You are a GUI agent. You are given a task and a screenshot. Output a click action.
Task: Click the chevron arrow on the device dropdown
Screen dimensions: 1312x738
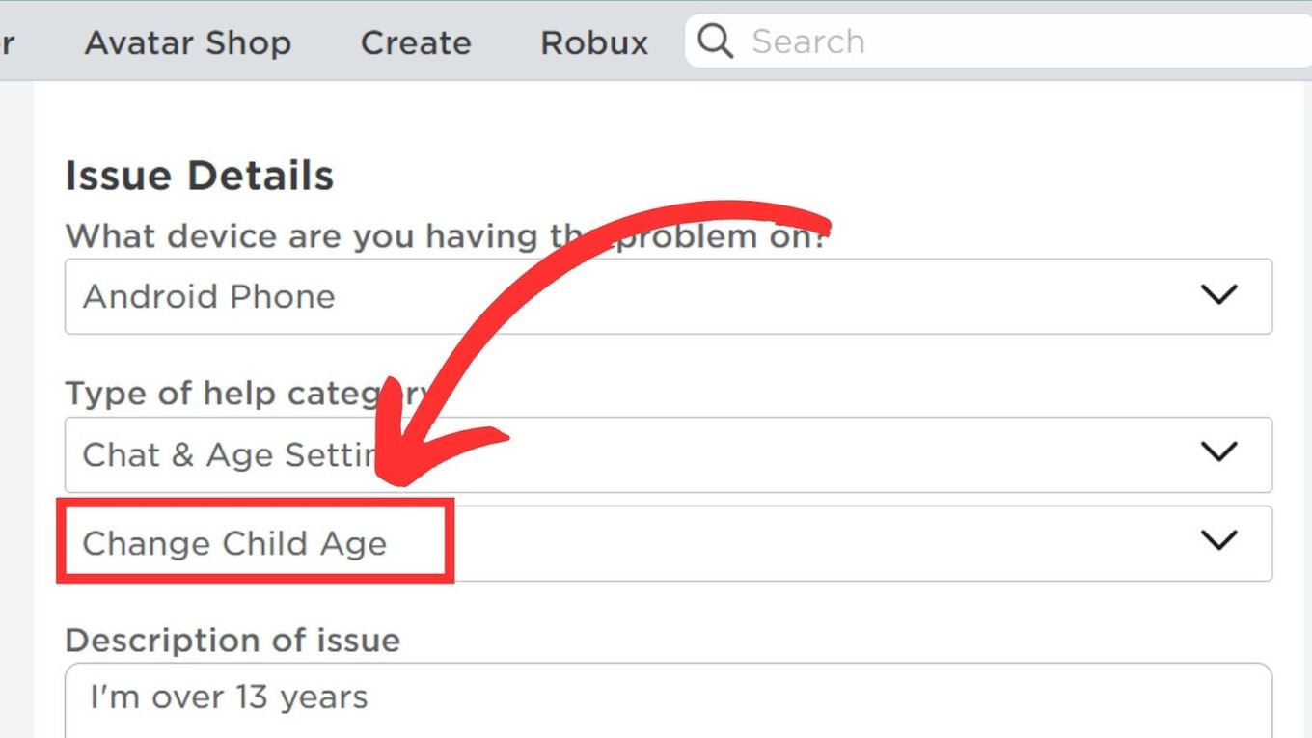pos(1219,295)
